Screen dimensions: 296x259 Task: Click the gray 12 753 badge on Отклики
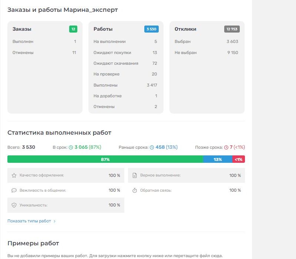pyautogui.click(x=232, y=29)
